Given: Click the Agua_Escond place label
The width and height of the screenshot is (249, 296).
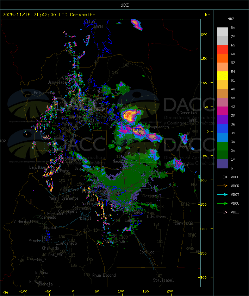Looking at the screenshot, I should pos(104,275).
